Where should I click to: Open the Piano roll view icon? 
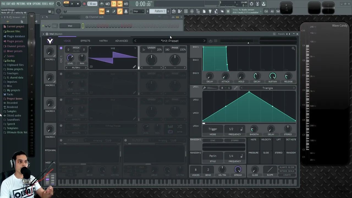click(180, 11)
